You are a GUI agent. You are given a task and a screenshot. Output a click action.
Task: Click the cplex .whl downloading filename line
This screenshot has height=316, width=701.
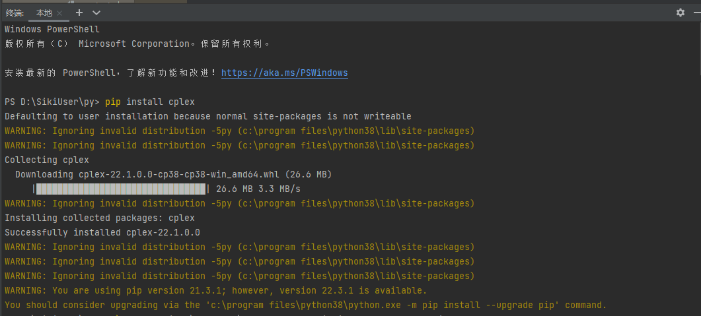click(173, 174)
